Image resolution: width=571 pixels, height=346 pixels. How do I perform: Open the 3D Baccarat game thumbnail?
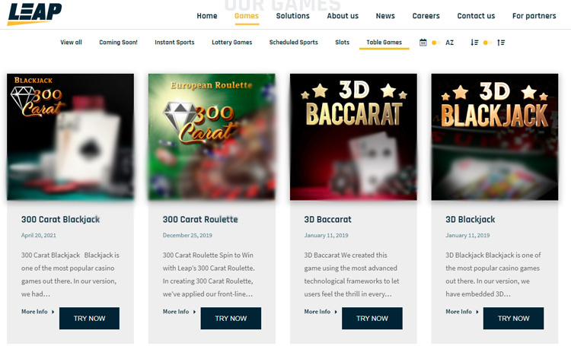click(x=353, y=137)
